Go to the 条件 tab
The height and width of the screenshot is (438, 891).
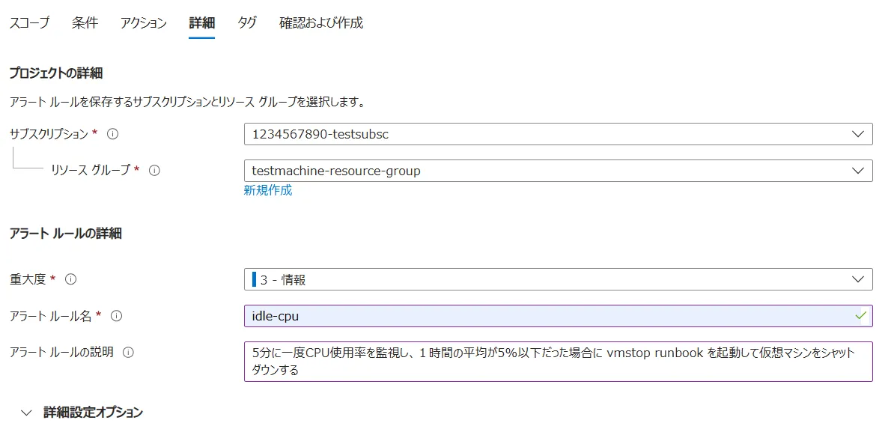click(x=85, y=23)
